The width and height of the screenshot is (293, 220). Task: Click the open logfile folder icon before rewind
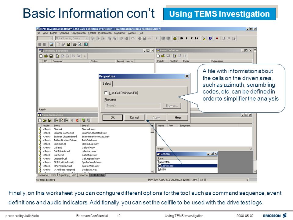tap(175, 38)
